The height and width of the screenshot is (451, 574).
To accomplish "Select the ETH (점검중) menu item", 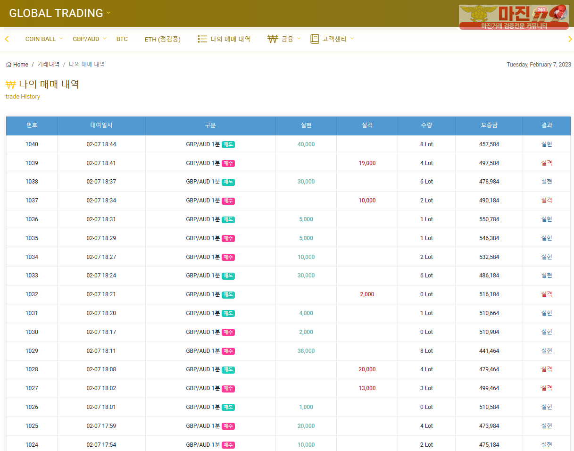I will tap(162, 39).
